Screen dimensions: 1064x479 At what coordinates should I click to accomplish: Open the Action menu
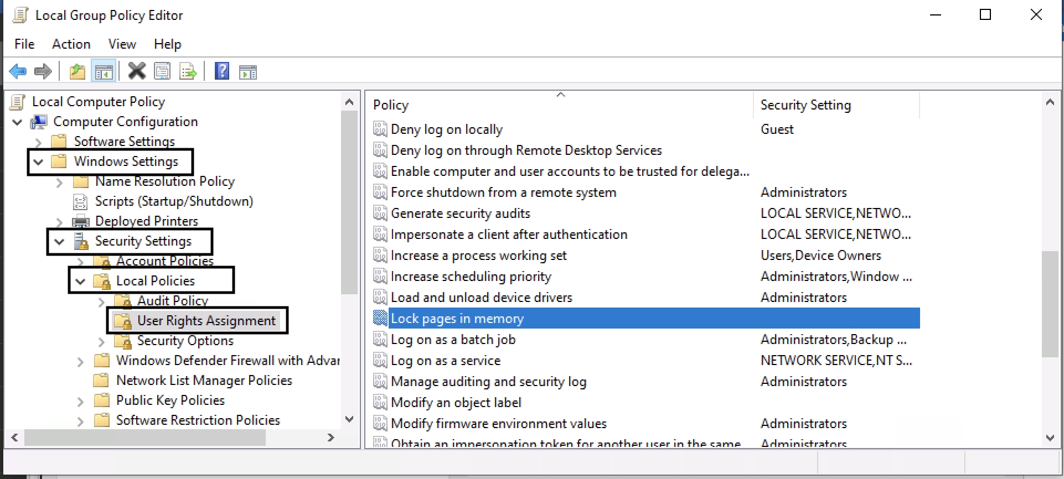(71, 44)
